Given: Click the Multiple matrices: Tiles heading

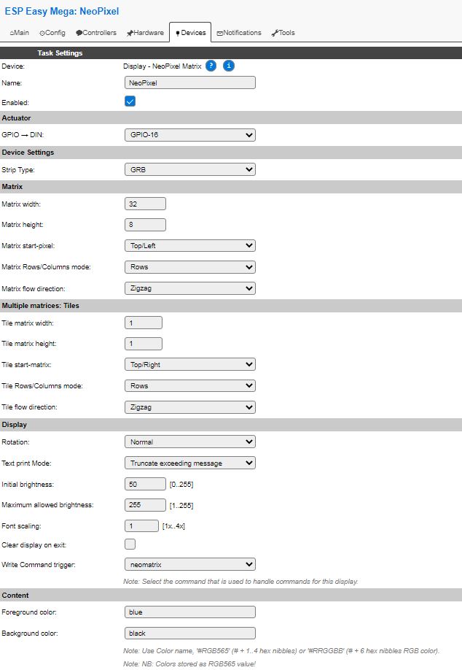Looking at the screenshot, I should click(41, 306).
